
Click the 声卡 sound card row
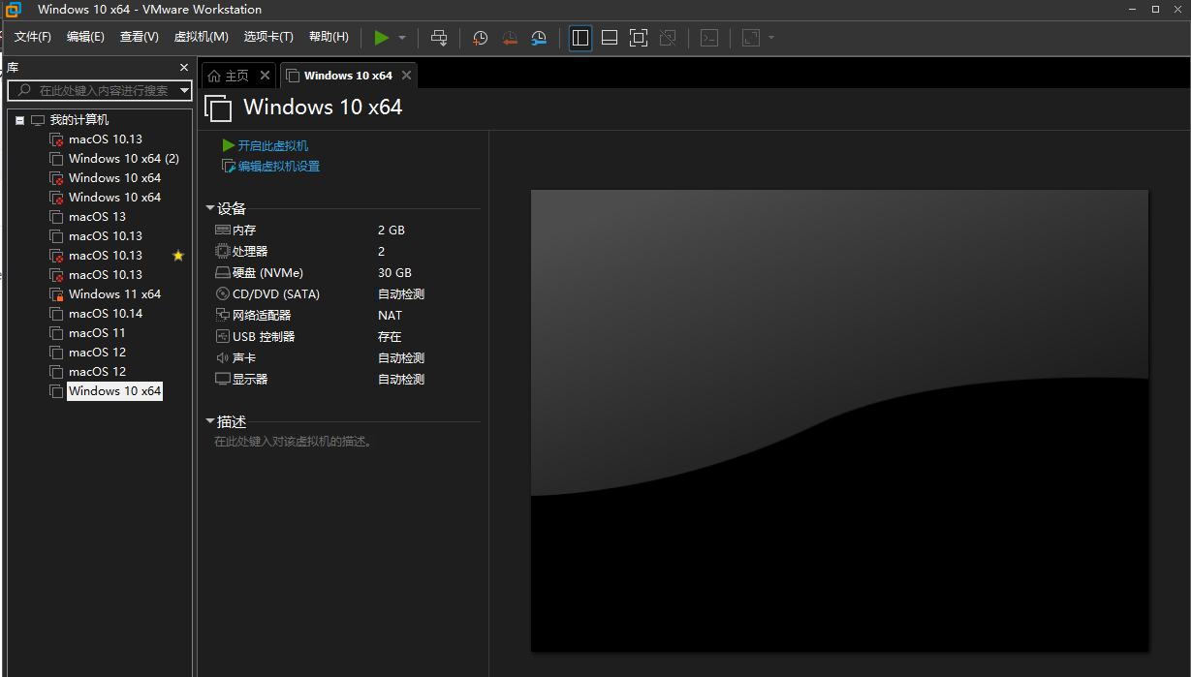(346, 358)
